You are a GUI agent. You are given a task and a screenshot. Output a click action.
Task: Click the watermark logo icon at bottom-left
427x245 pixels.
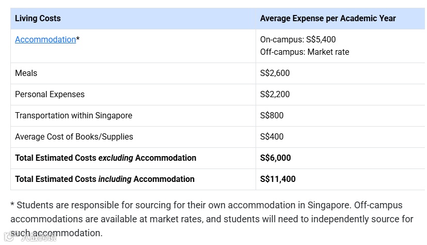(x=8, y=237)
